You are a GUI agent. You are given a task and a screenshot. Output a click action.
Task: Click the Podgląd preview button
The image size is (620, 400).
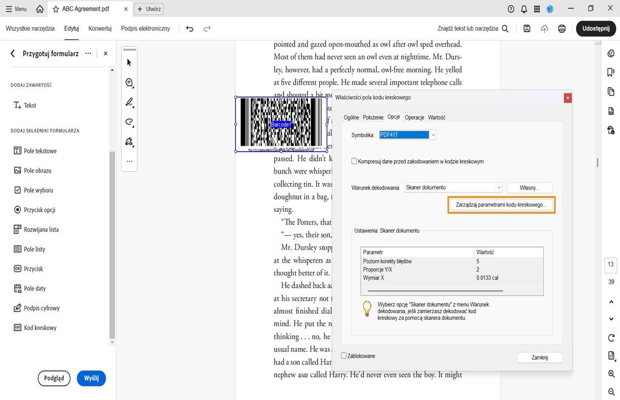click(54, 378)
